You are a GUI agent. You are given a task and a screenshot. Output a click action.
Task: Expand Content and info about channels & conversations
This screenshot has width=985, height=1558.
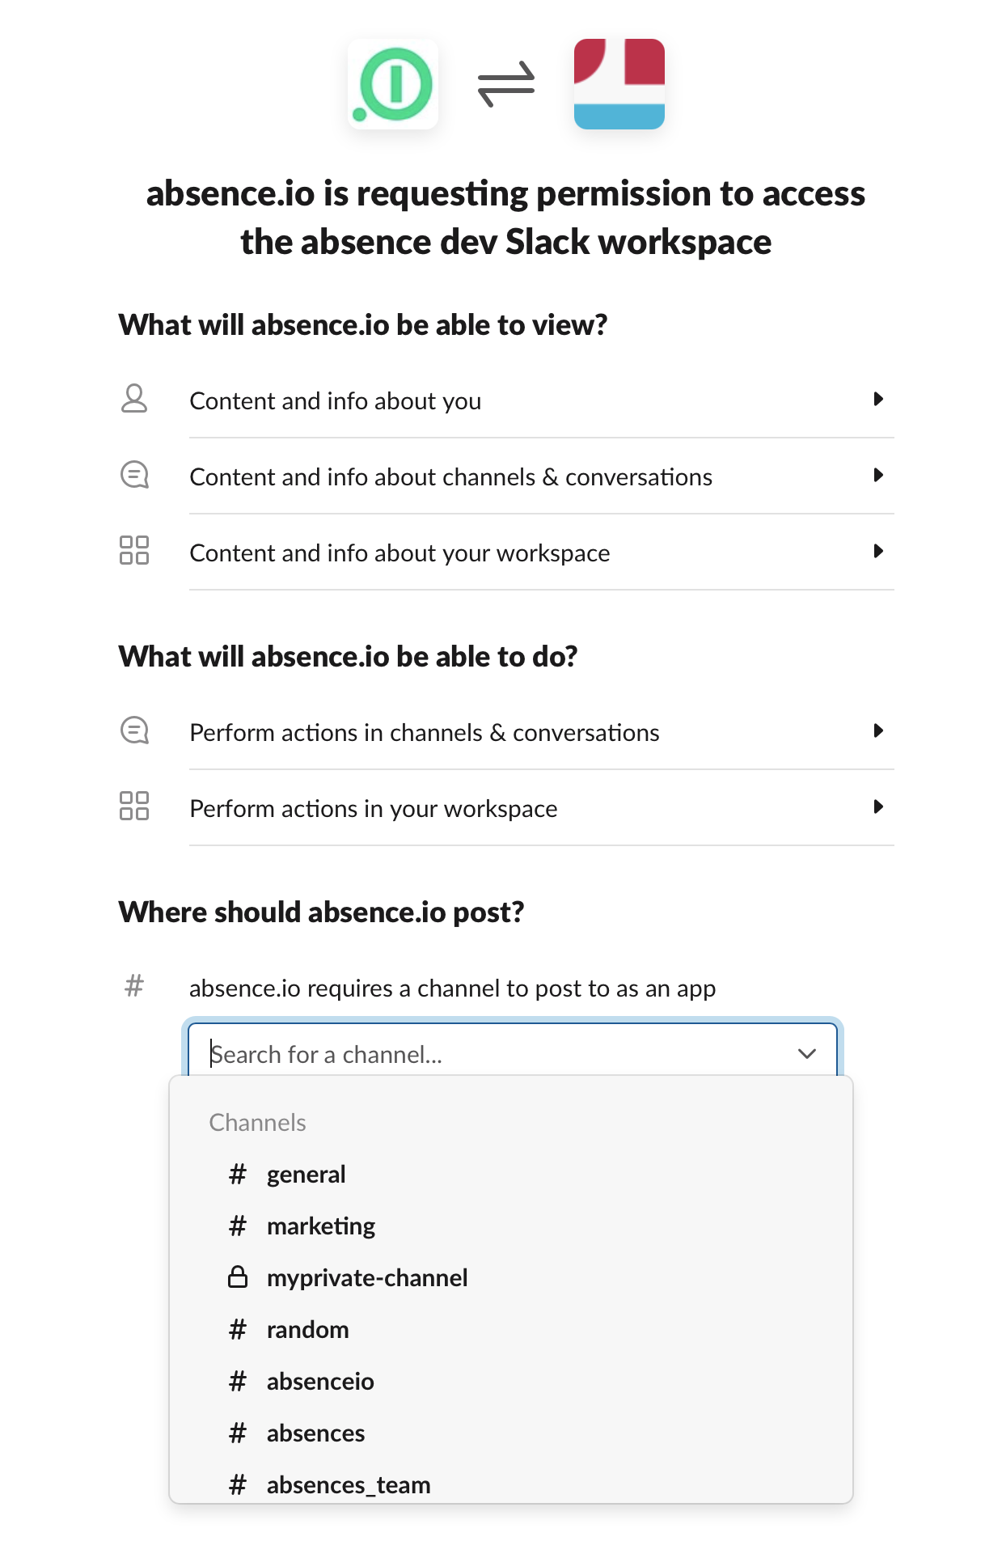[x=877, y=475]
